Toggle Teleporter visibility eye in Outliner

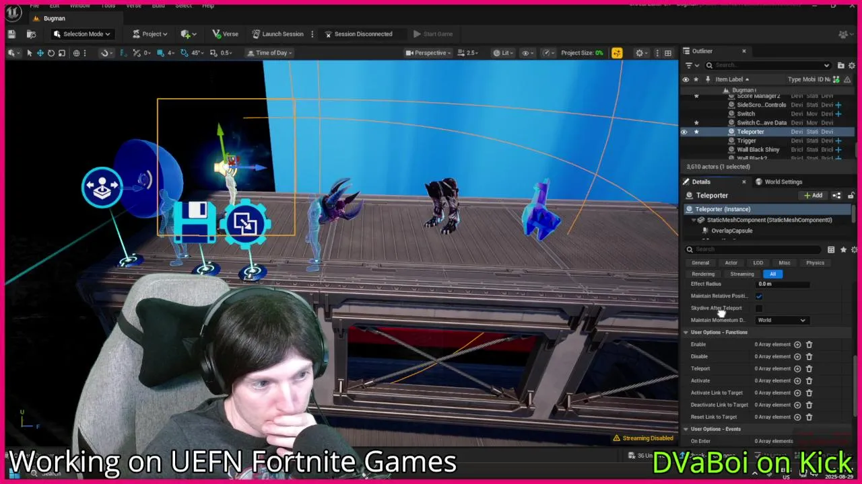point(684,132)
